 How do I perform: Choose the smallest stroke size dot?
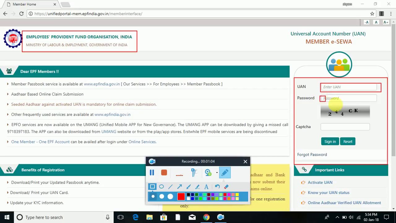(153, 196)
